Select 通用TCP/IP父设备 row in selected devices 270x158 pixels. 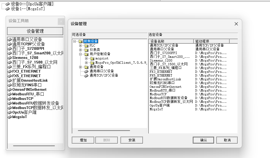point(193,46)
